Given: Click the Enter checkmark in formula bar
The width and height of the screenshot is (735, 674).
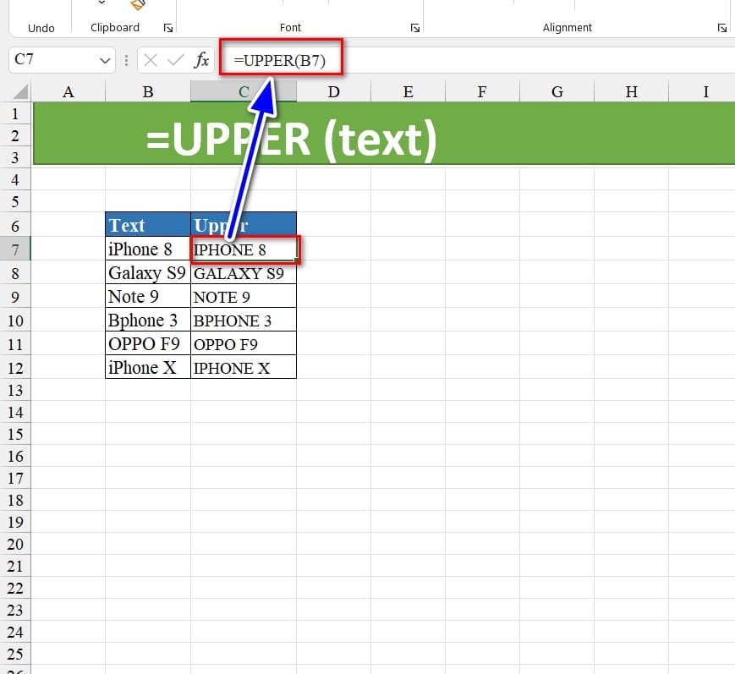Looking at the screenshot, I should tap(176, 60).
